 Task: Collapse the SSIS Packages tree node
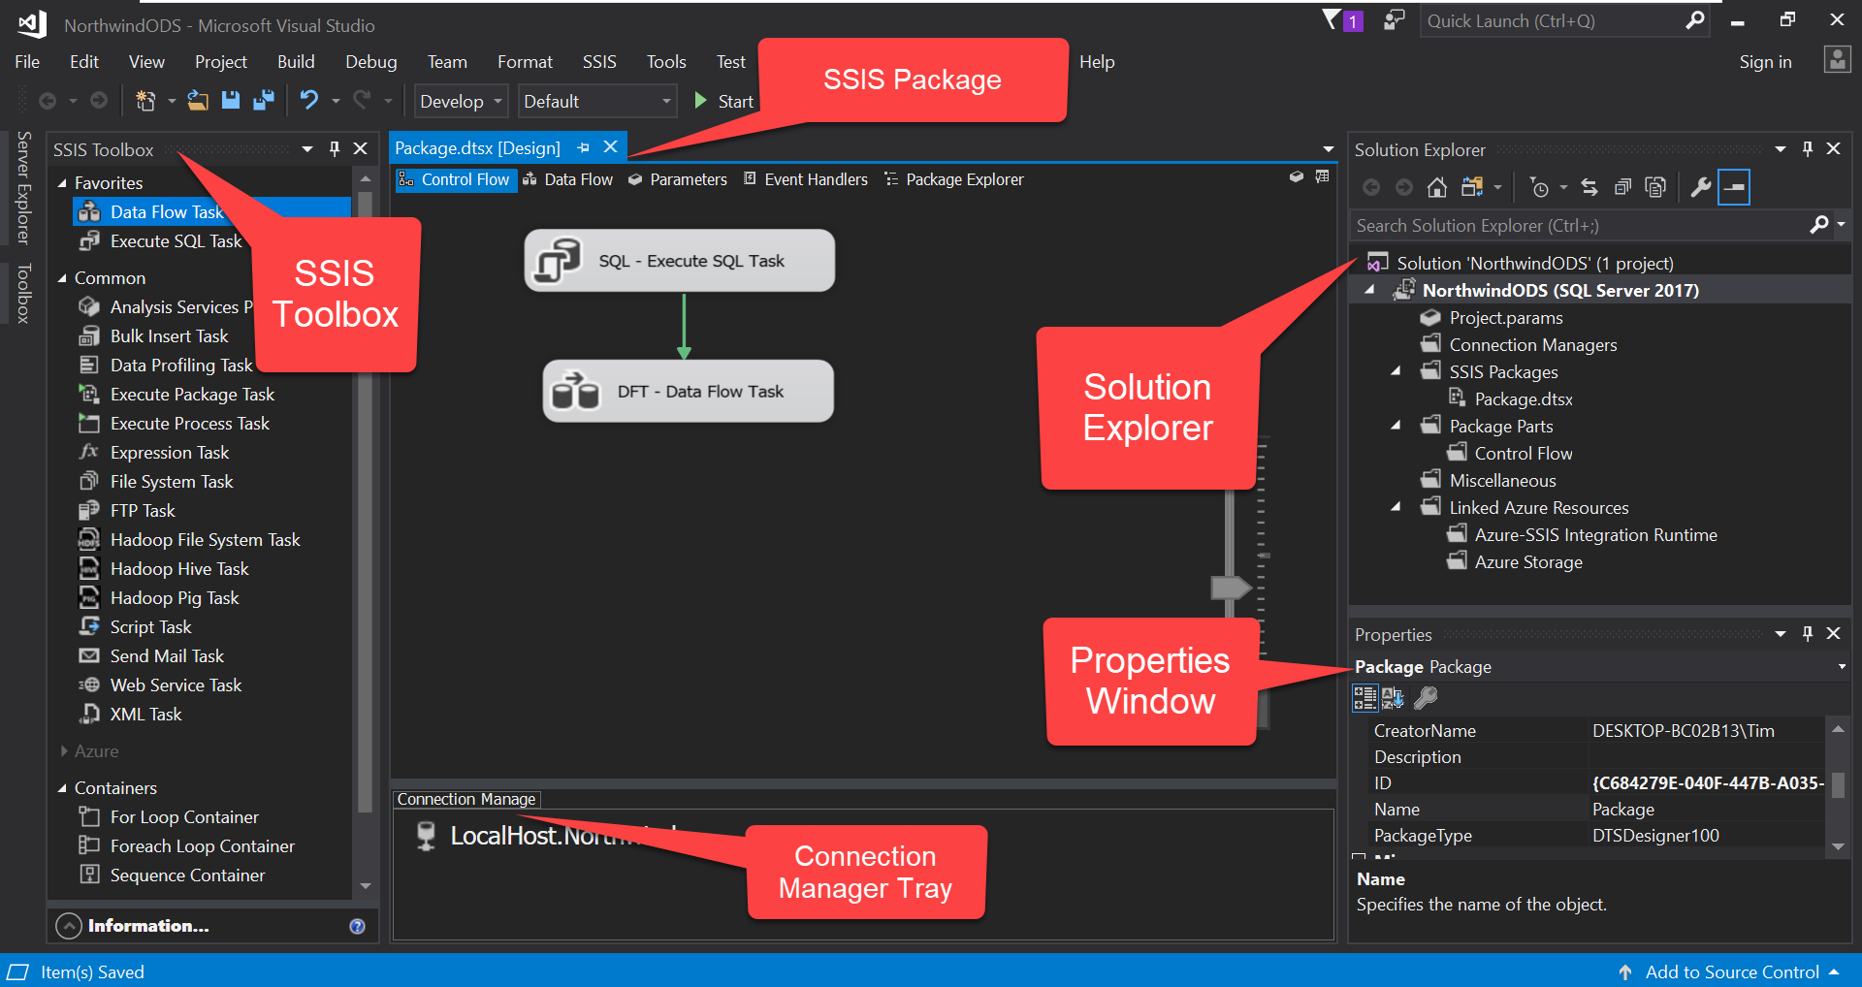1396,371
